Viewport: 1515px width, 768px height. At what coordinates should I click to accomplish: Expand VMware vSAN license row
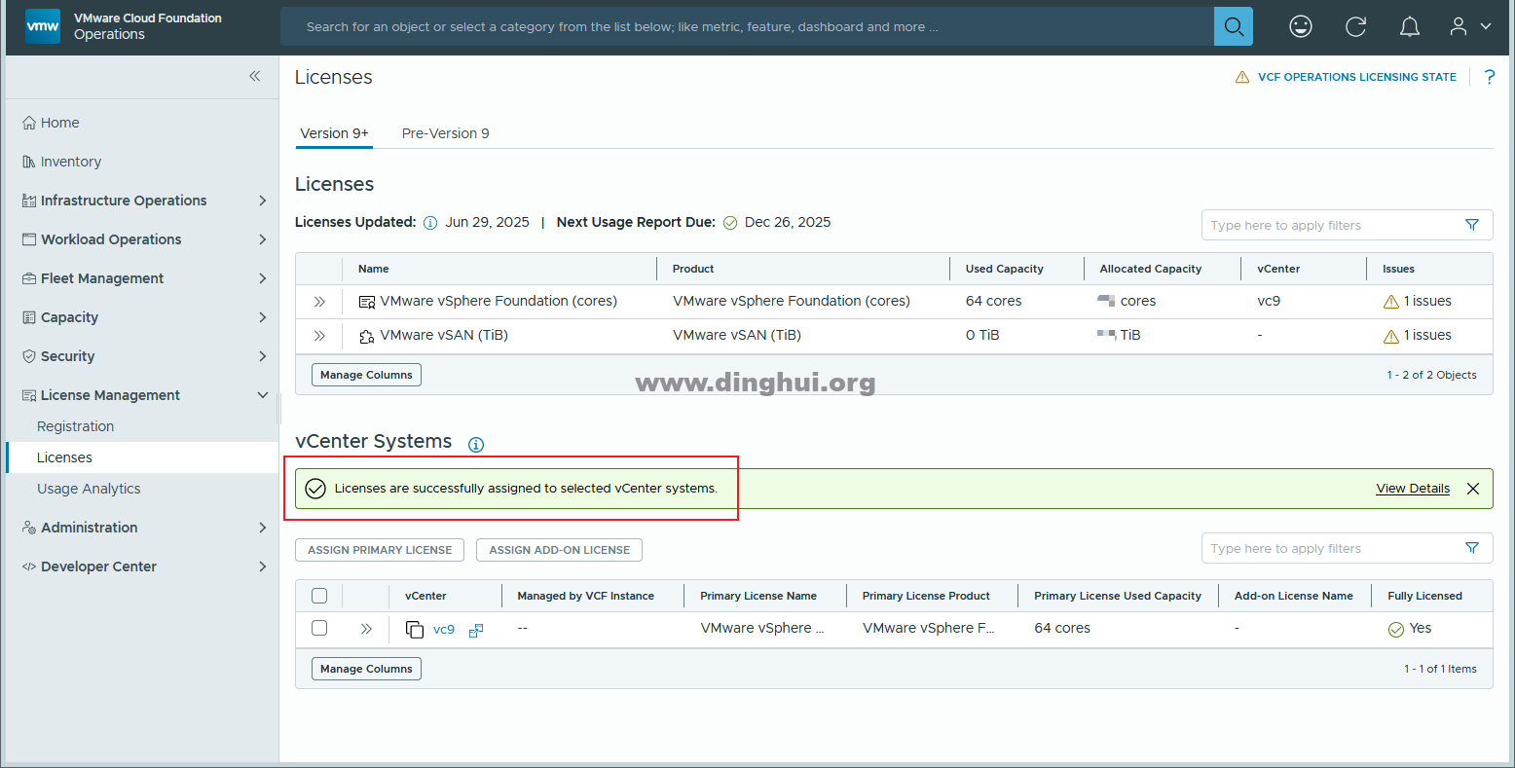319,336
